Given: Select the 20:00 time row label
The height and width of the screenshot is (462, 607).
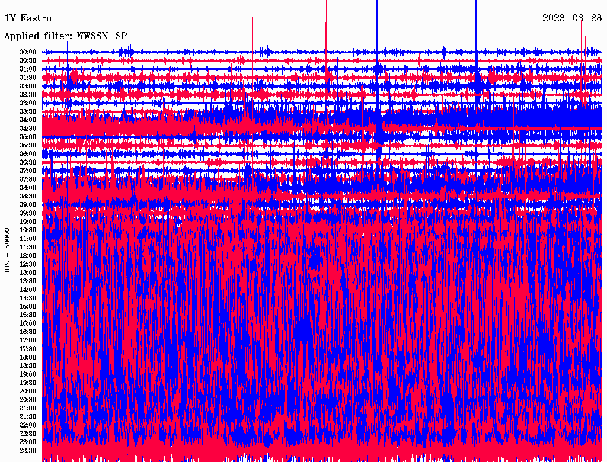Looking at the screenshot, I should point(28,392).
